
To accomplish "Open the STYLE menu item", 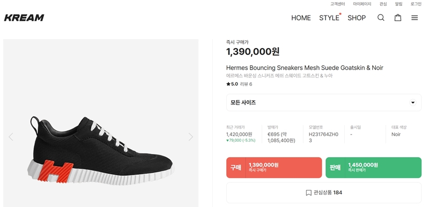I will 329,18.
